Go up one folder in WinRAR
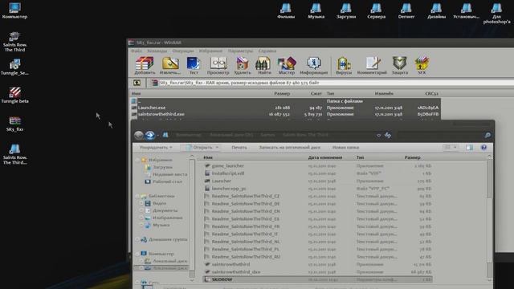Viewport: 514px width, 289px height. coord(137,83)
